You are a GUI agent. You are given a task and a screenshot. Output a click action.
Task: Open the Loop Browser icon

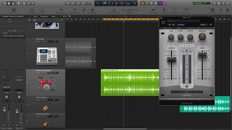223,3
